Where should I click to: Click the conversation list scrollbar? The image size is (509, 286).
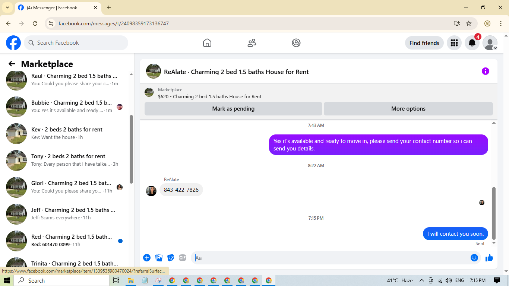pos(131,149)
